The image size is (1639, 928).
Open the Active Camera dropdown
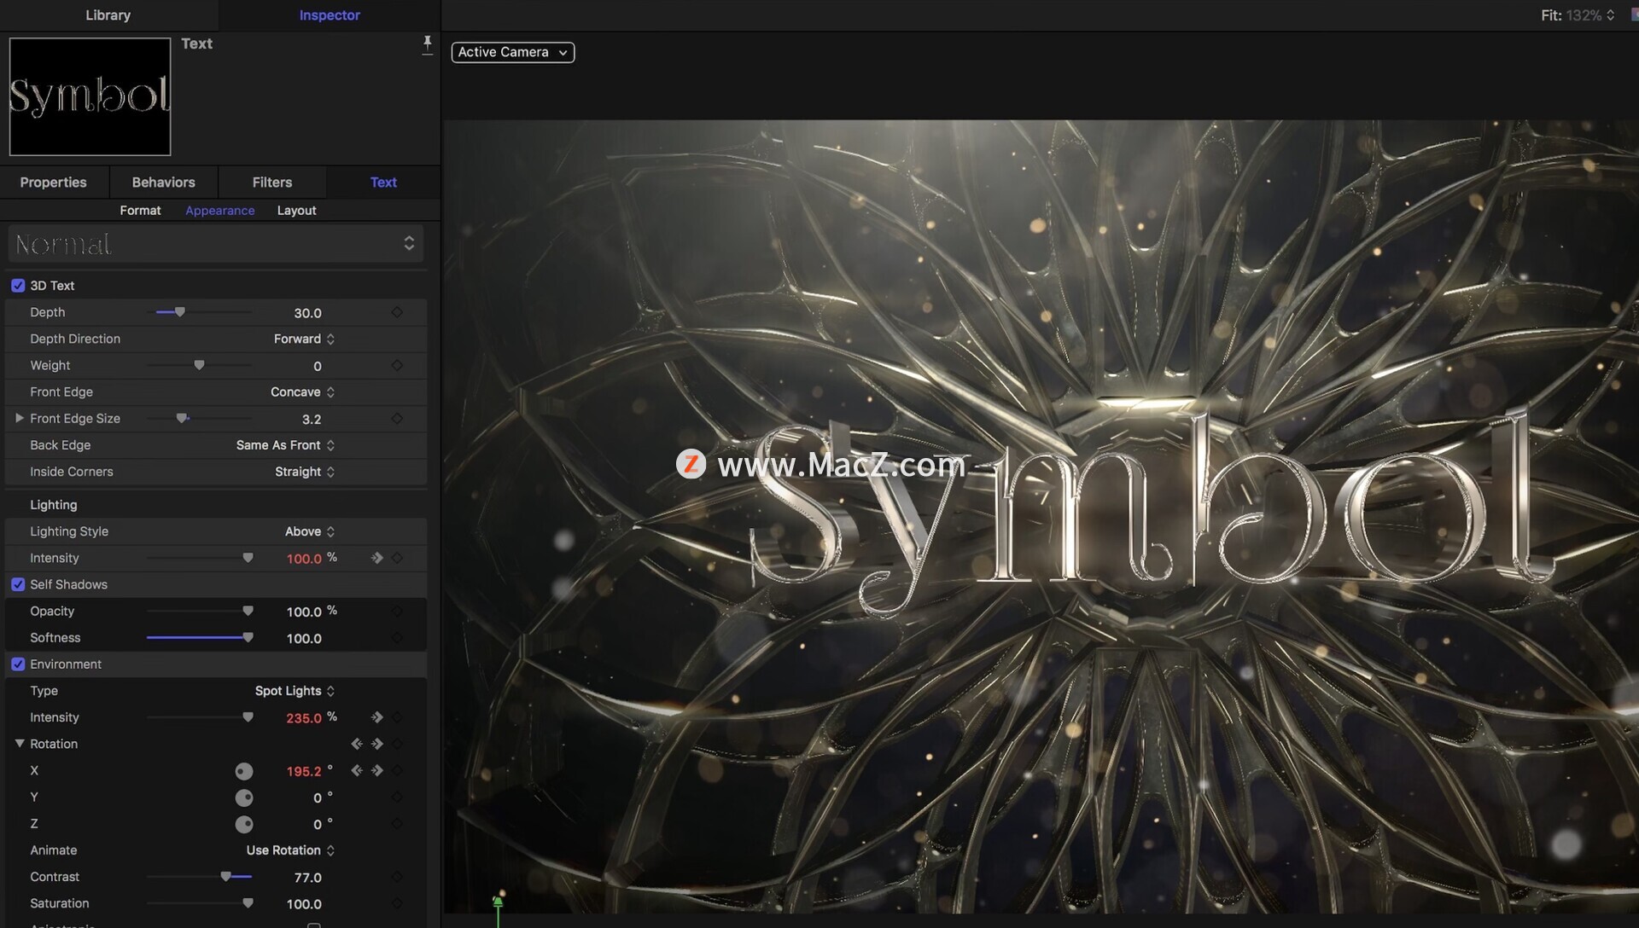pos(512,52)
